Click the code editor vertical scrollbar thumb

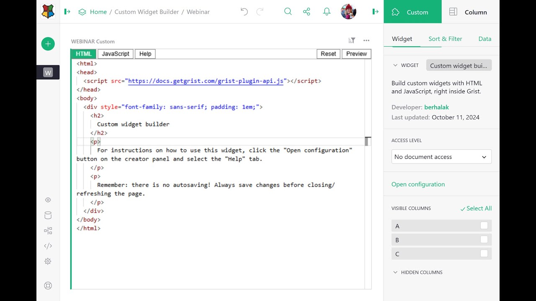coord(368,141)
